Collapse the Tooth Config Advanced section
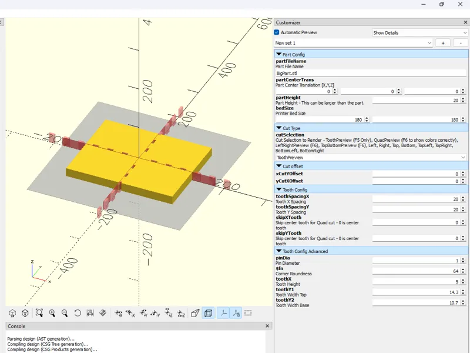Viewport: 470px width, 353px height. (x=279, y=251)
